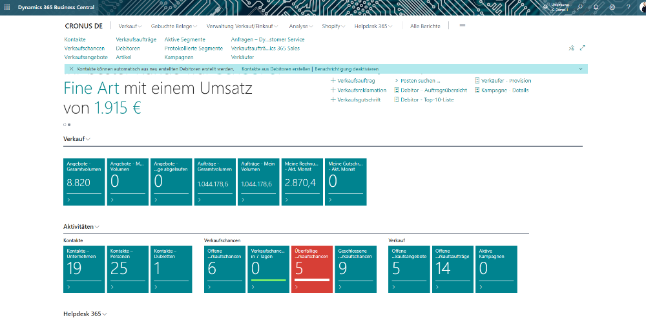Image resolution: width=646 pixels, height=320 pixels.
Task: Click arrow on Kontakte – Personen tile
Action: pyautogui.click(x=112, y=287)
